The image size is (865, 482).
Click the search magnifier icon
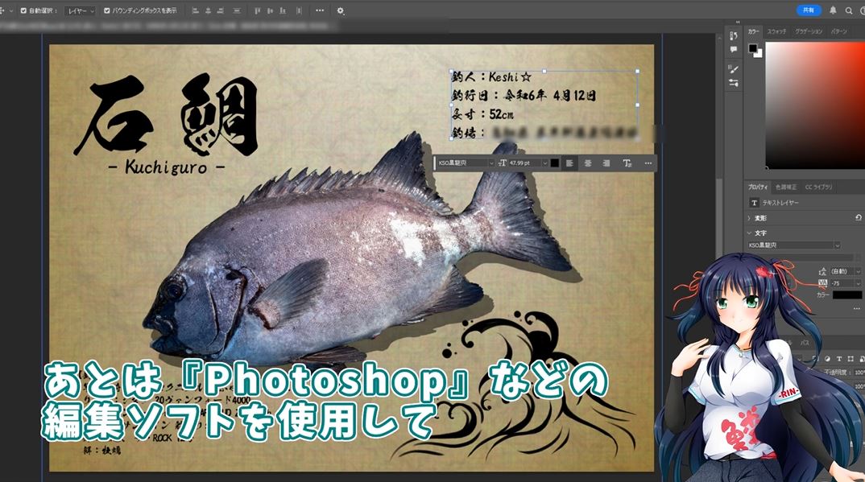[x=849, y=10]
